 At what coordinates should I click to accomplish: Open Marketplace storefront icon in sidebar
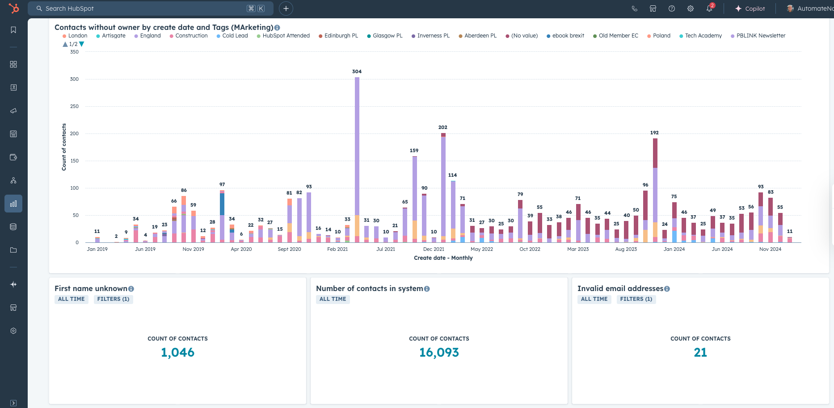(13, 308)
